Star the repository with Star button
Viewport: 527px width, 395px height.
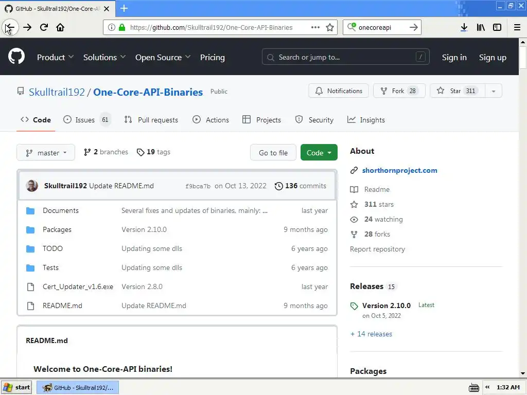[458, 91]
